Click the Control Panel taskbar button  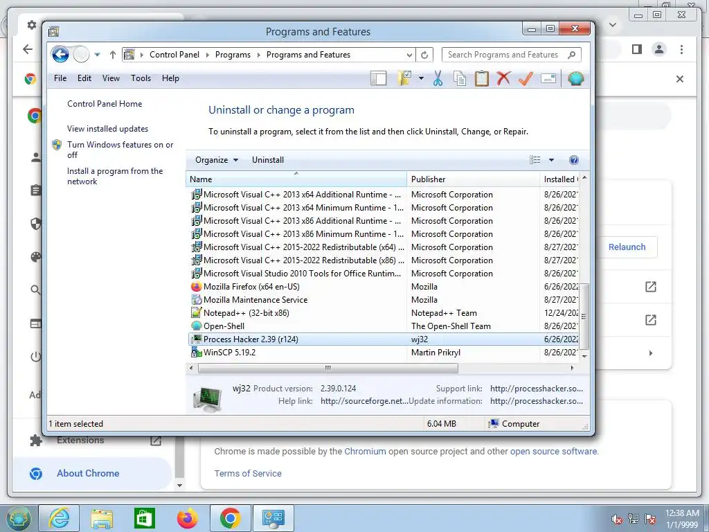[273, 518]
